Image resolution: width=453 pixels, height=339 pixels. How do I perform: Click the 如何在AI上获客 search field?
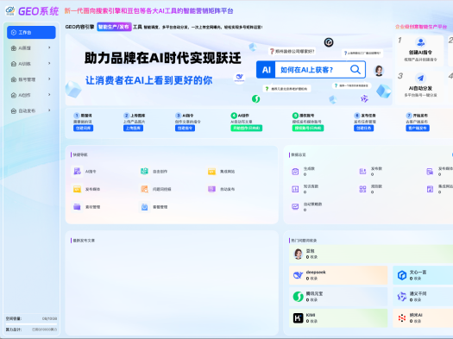click(x=311, y=70)
